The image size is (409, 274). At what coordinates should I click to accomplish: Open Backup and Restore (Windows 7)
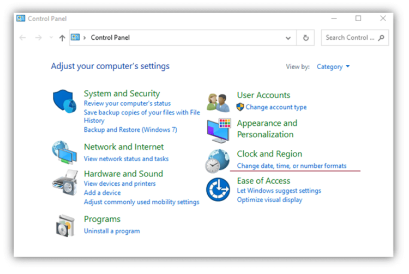(130, 130)
